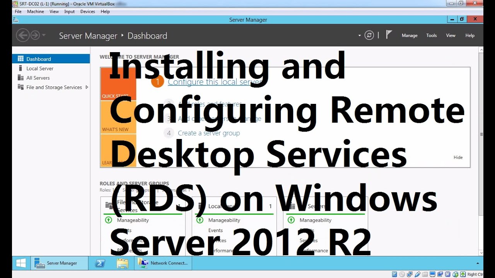The image size is (495, 278).
Task: Select Dashboard in the sidebar
Action: point(51,59)
